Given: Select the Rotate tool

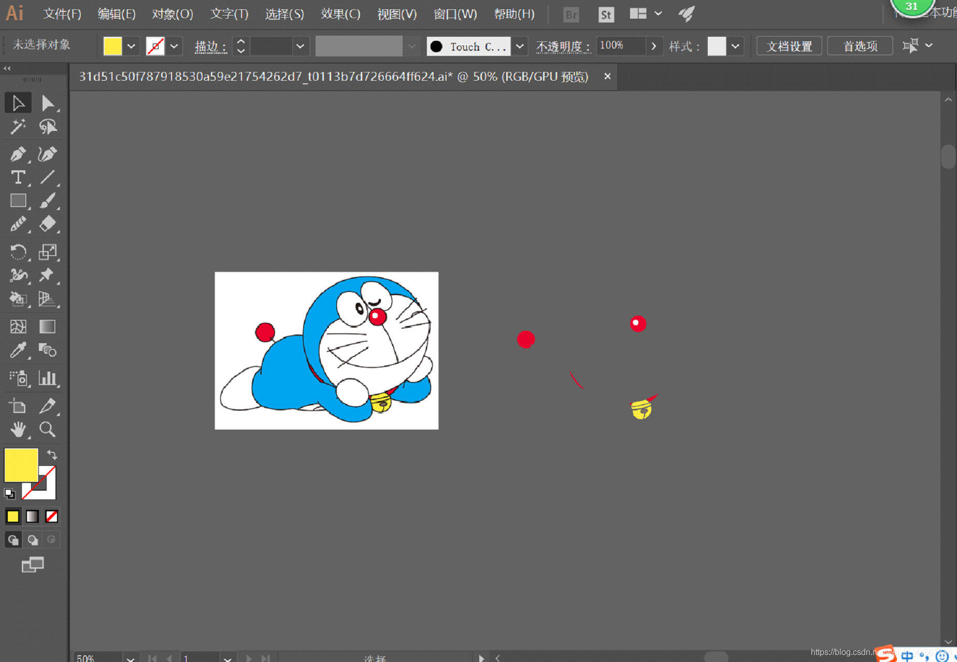Looking at the screenshot, I should [18, 252].
